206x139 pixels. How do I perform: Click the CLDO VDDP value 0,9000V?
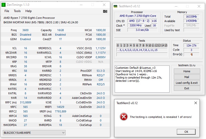point(101,57)
